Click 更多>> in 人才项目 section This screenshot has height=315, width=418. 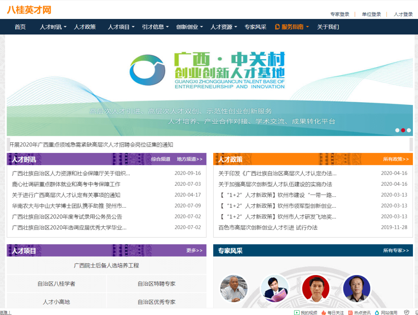194,250
